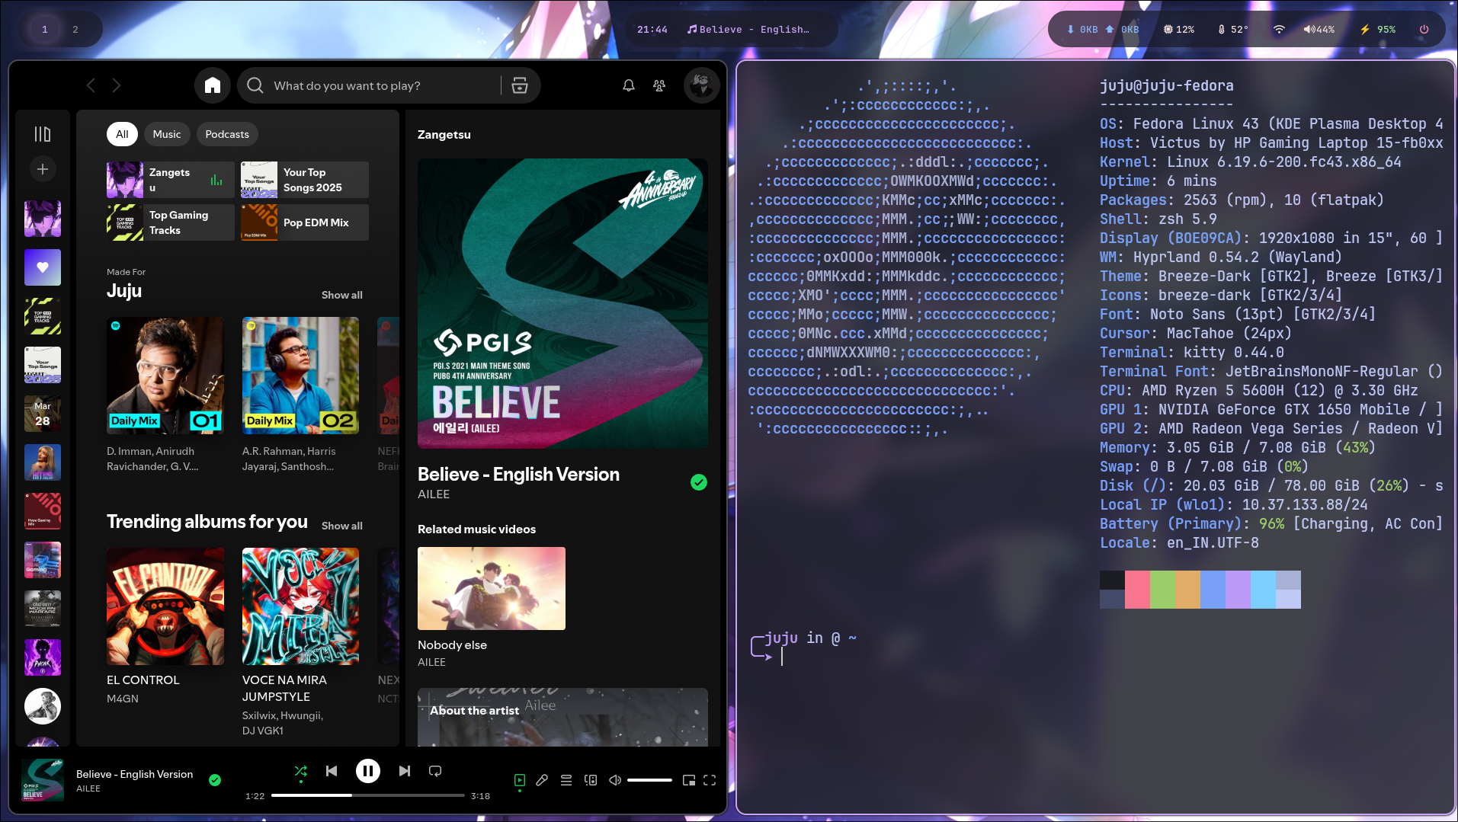The width and height of the screenshot is (1458, 822).
Task: Open the Lyrics microphone icon
Action: (542, 780)
